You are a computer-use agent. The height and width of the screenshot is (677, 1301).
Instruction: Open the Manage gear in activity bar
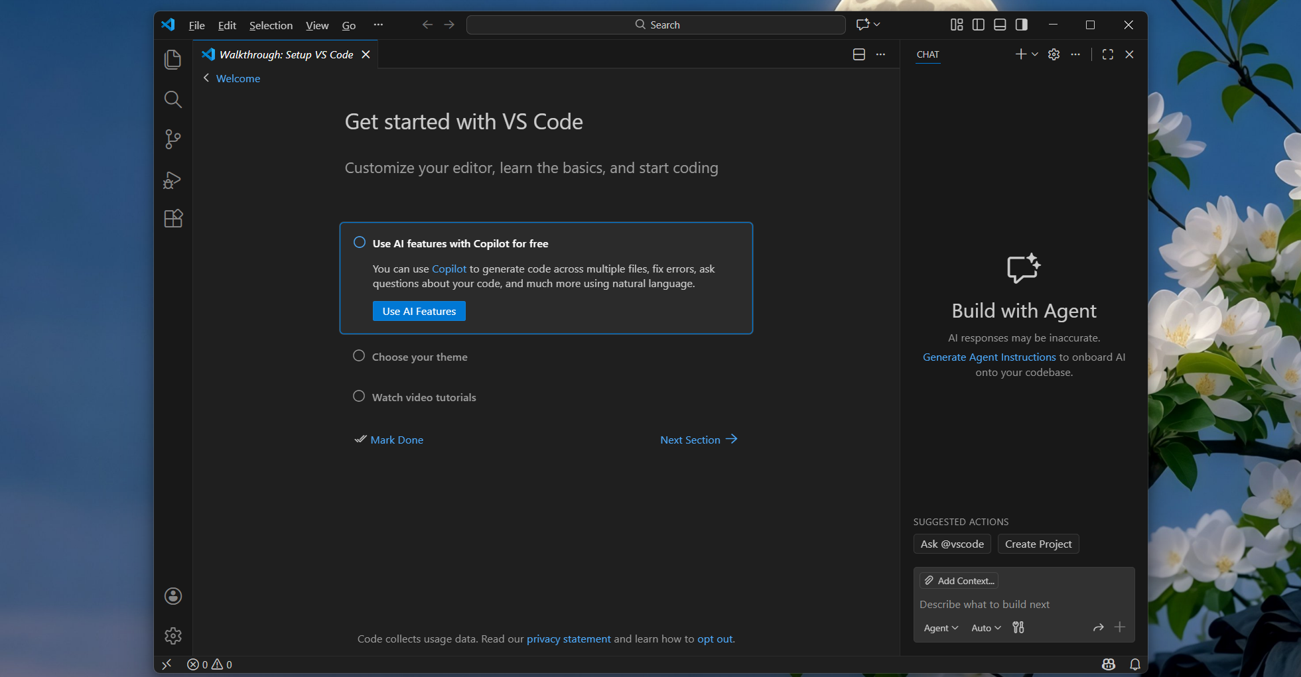173,636
